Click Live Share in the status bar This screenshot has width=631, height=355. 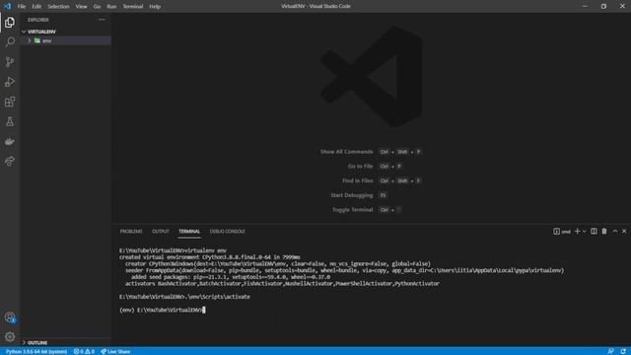coord(115,351)
